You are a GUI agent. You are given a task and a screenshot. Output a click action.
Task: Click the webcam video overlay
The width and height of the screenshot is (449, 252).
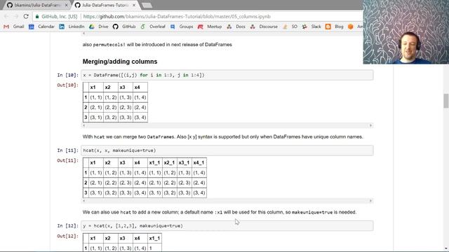(x=406, y=32)
